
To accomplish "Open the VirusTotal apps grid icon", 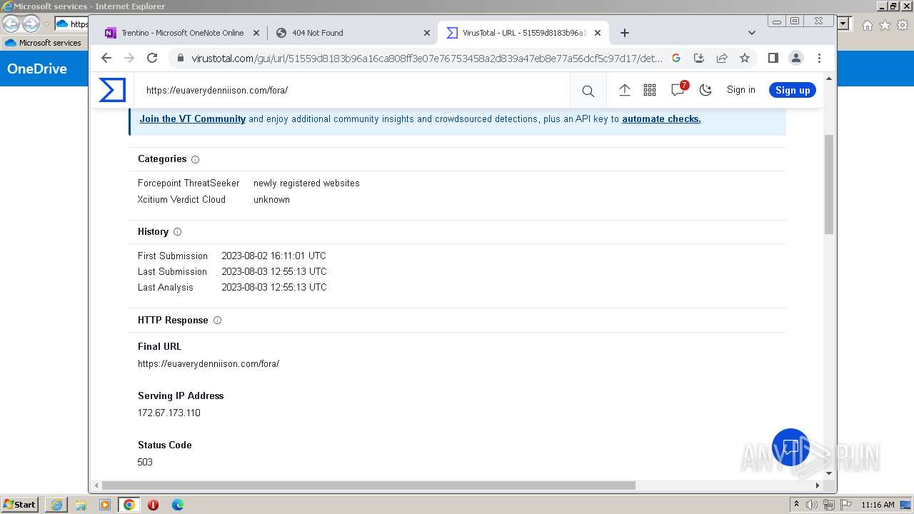I will 650,90.
